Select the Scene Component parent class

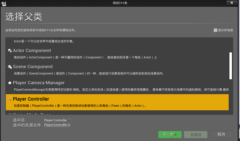pyautogui.click(x=117, y=70)
